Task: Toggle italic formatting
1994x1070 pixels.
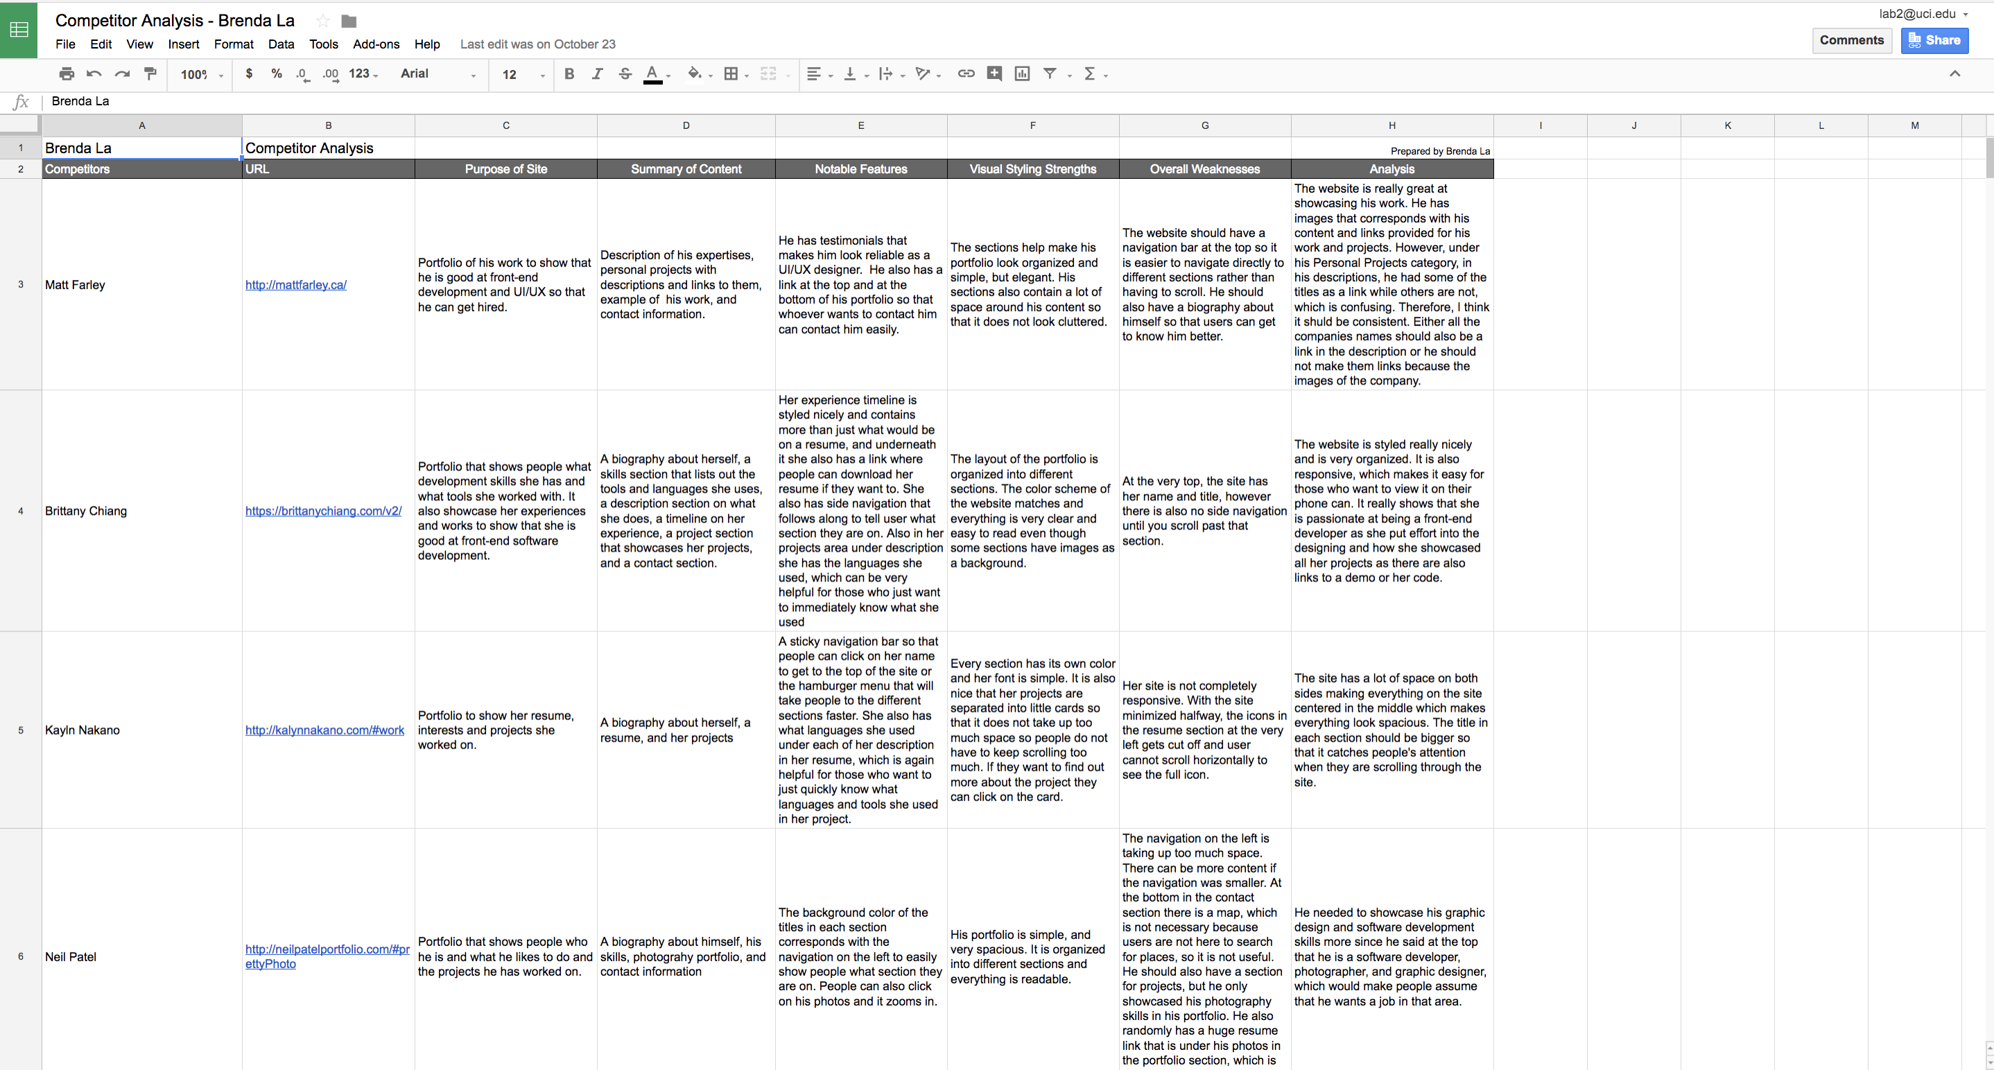Action: click(597, 73)
